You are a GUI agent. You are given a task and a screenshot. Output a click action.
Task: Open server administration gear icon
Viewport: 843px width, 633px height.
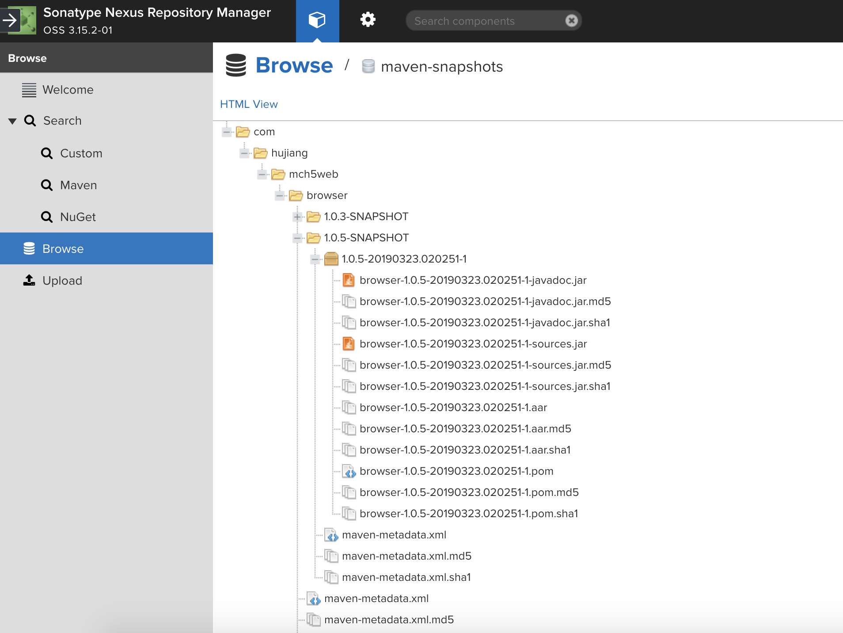(368, 20)
